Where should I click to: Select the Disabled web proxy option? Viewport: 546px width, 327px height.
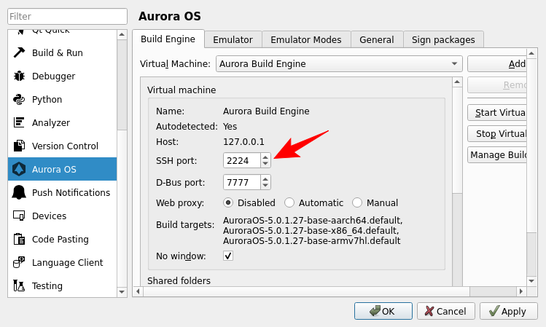click(228, 202)
